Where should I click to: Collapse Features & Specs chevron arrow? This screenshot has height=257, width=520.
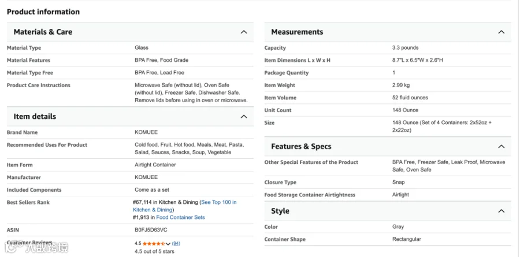[x=501, y=147]
